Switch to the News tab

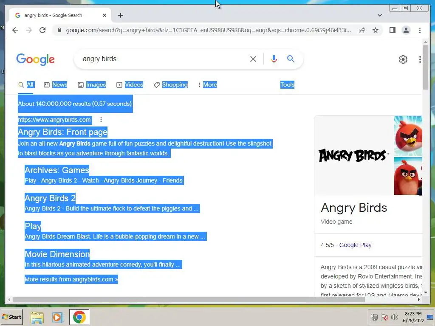point(56,84)
